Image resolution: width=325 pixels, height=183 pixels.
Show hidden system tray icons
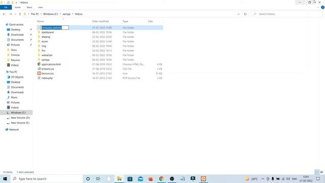tap(263, 178)
